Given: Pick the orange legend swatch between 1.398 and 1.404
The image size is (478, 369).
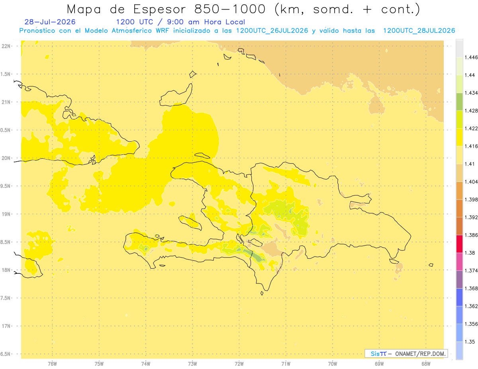Looking at the screenshot, I should [x=459, y=190].
